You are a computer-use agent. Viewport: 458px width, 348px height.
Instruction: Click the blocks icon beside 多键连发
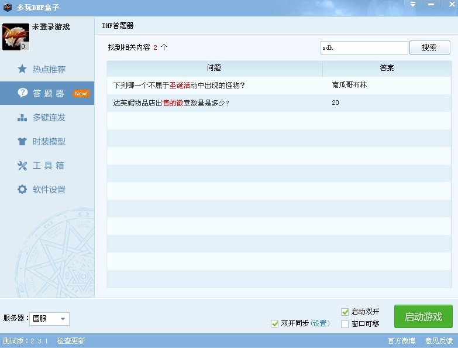22,118
